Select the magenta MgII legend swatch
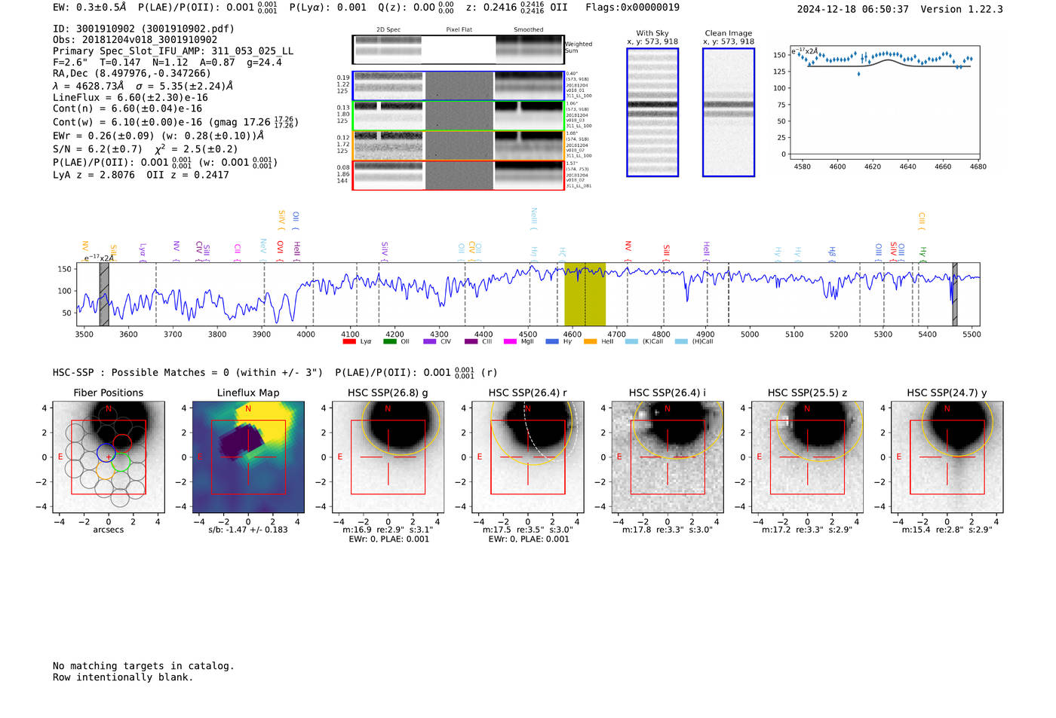Image resolution: width=1056 pixels, height=718 pixels. tap(510, 341)
